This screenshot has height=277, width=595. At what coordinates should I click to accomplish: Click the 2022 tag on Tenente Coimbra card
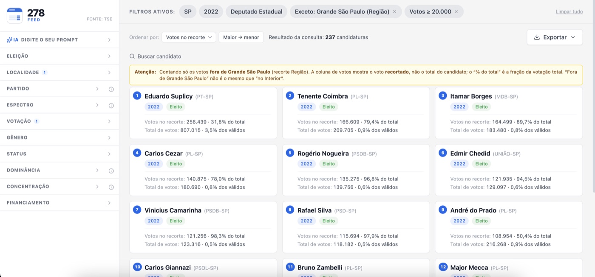coord(307,107)
